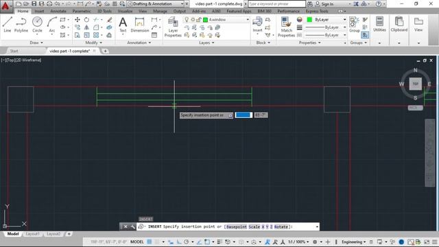
Task: Activate the Move tool in Modify
Action: (x=78, y=20)
